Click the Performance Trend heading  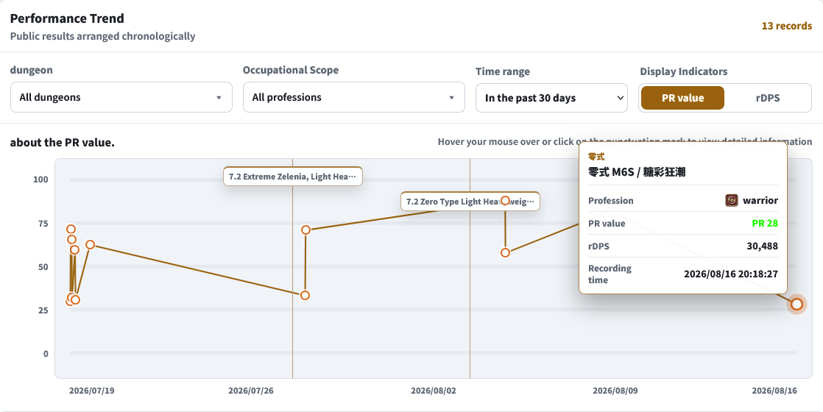67,18
